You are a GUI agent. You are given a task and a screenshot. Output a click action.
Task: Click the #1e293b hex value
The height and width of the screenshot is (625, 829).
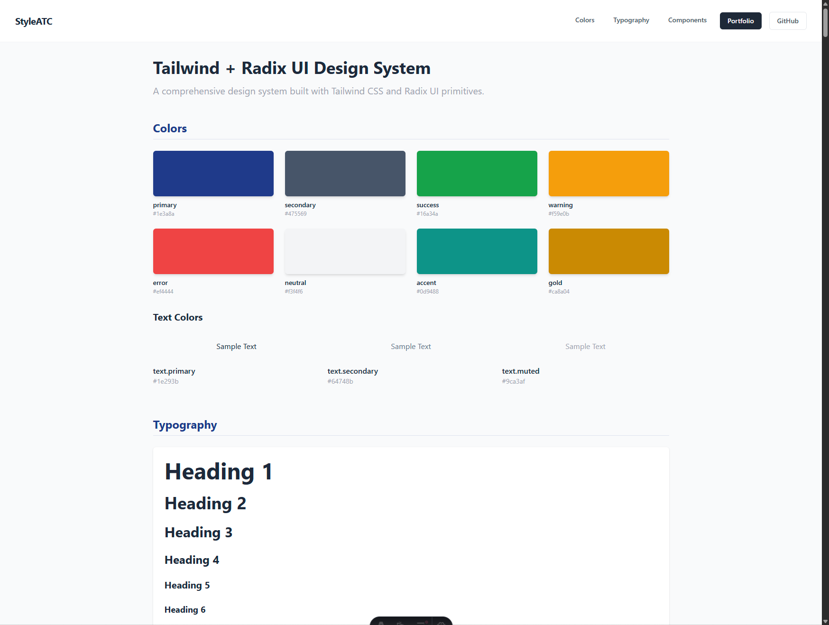tap(166, 381)
